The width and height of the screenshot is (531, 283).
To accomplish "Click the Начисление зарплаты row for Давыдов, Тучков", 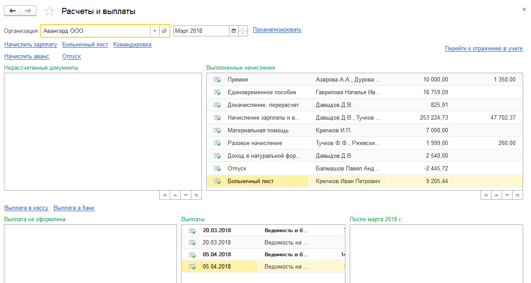I will (263, 118).
